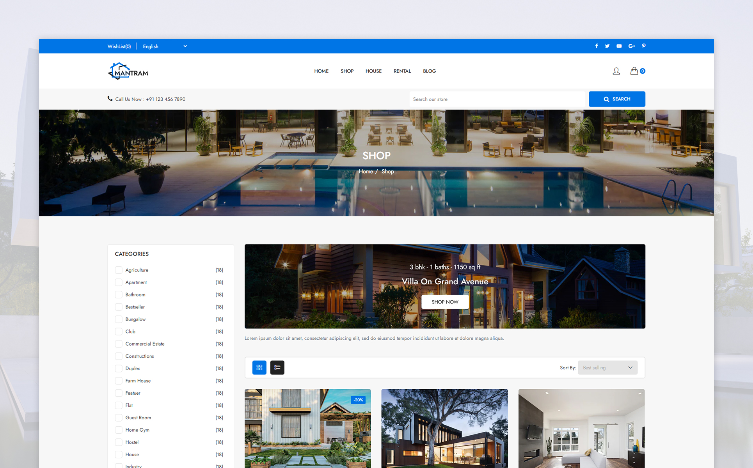This screenshot has height=468, width=753.
Task: Check the Bathroom category
Action: click(119, 294)
